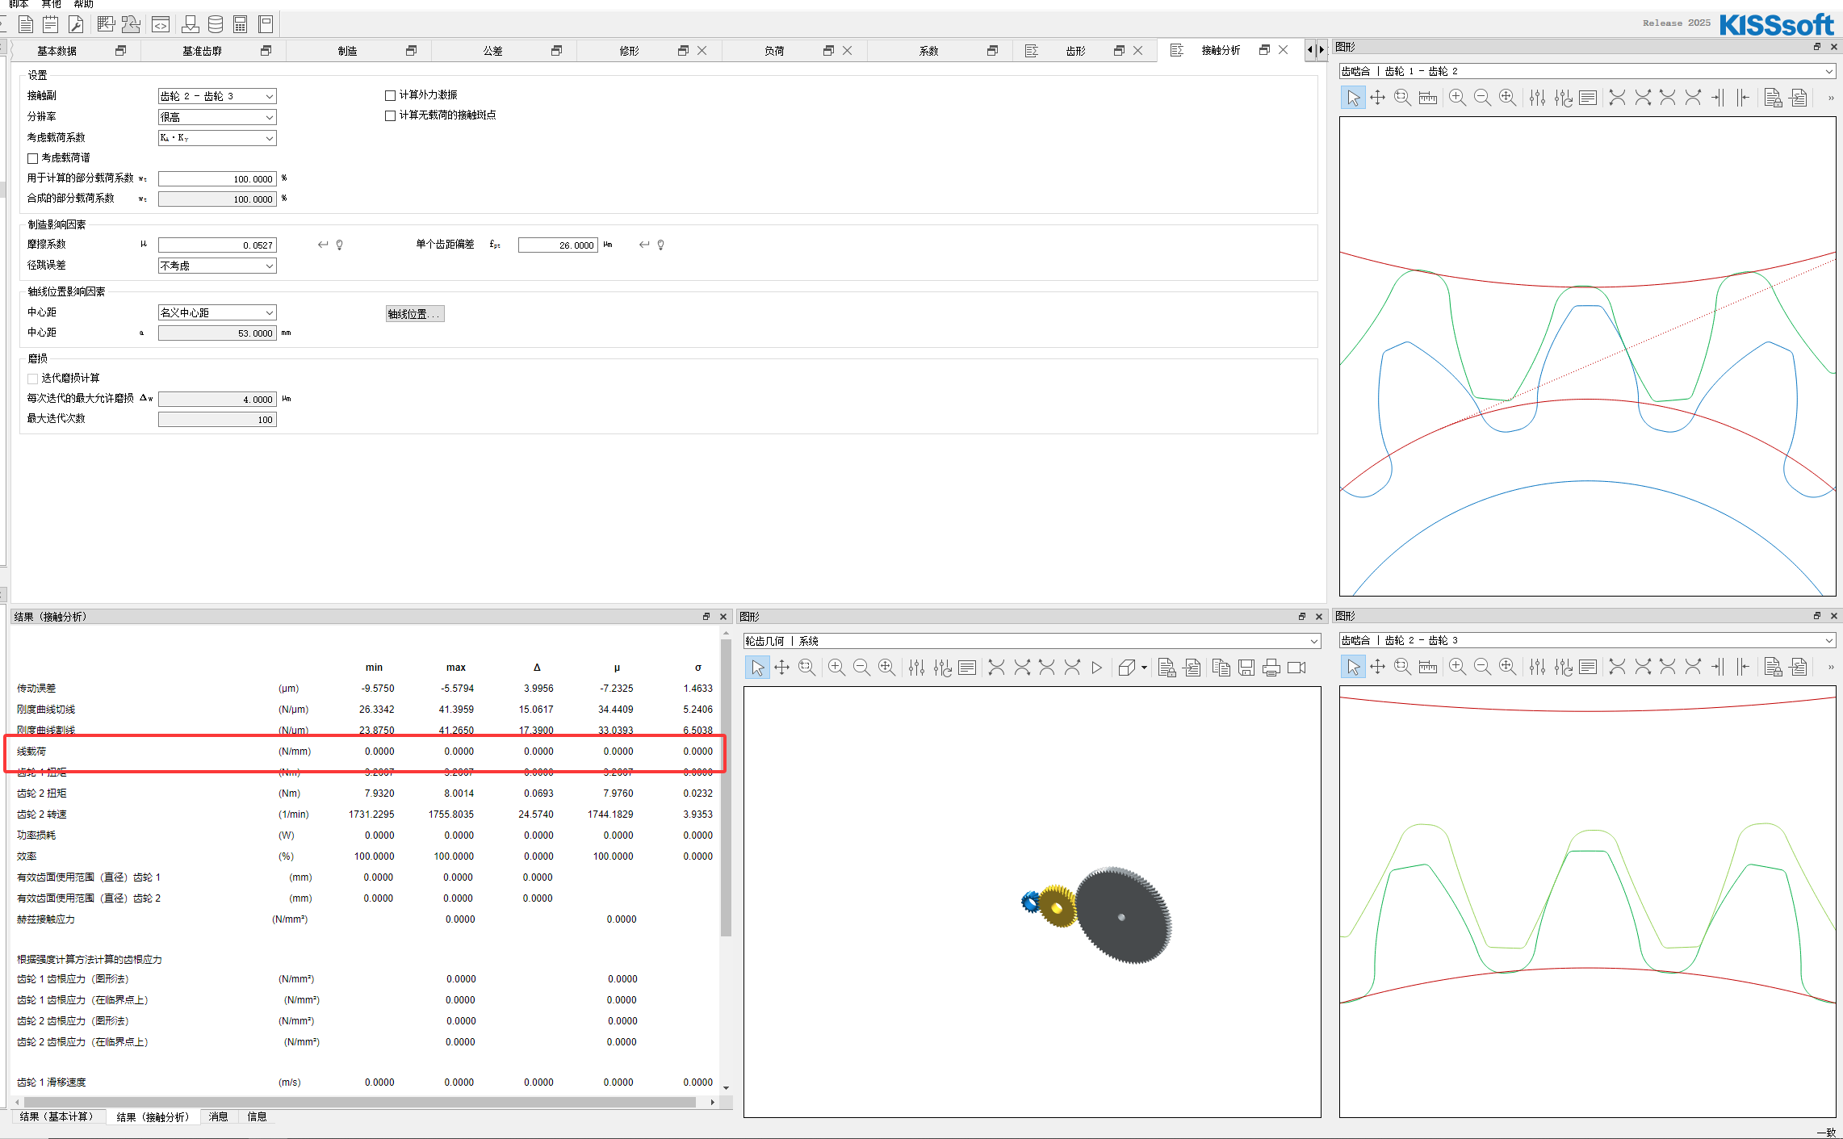Click suggestion bulb icon next to friction coefficient
Screen dimensions: 1843x1139
(340, 245)
